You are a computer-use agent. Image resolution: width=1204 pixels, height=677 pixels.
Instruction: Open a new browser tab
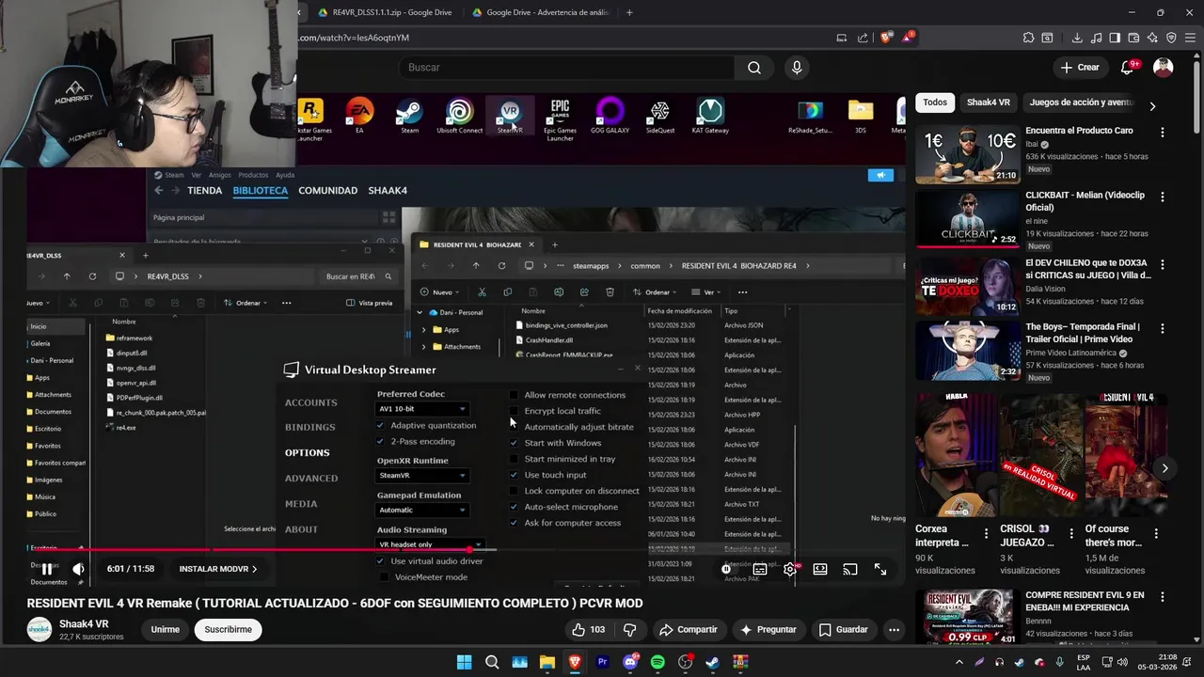coord(629,12)
